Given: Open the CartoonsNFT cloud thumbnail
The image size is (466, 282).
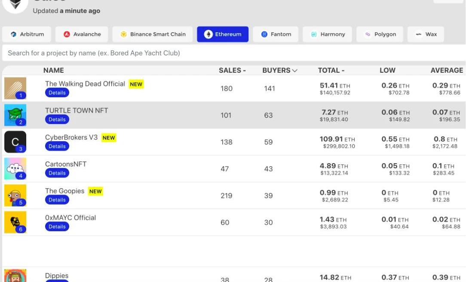Looking at the screenshot, I should 15,168.
